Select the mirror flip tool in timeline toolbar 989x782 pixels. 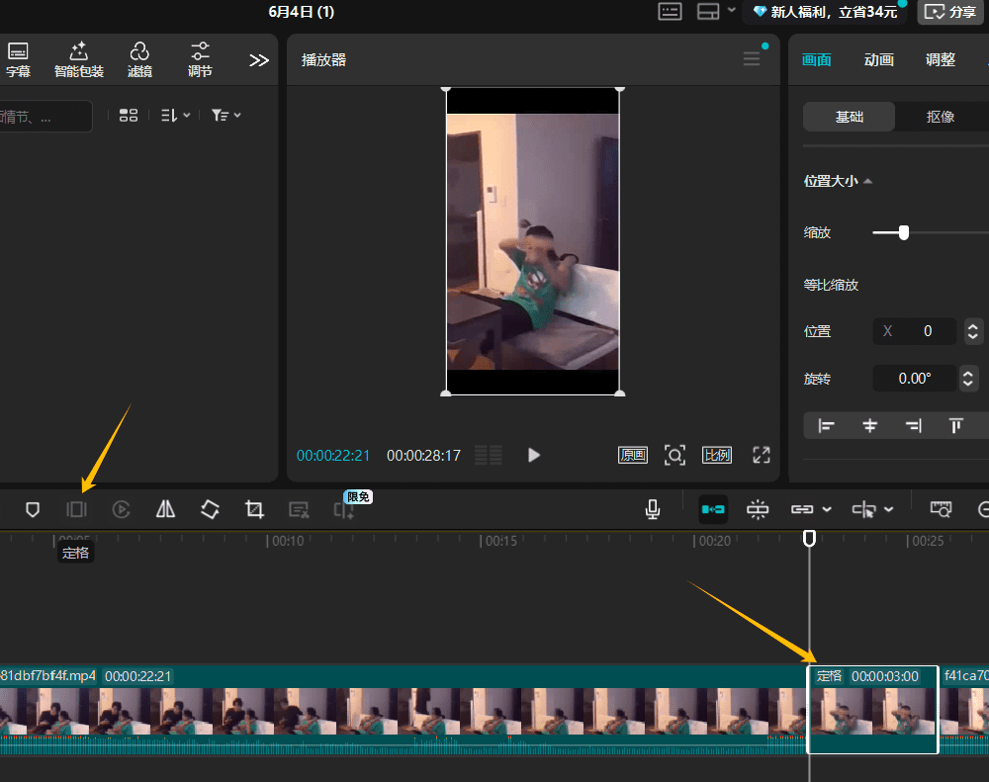(x=165, y=509)
